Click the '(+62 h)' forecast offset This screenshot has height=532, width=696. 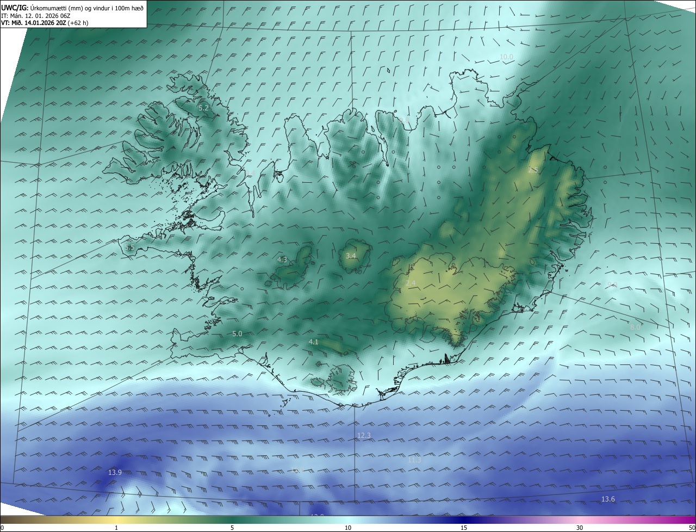tap(78, 23)
